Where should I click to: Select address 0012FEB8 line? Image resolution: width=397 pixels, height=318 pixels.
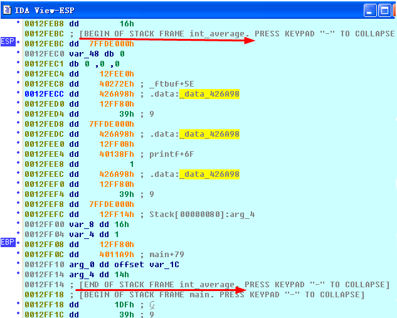[79, 24]
